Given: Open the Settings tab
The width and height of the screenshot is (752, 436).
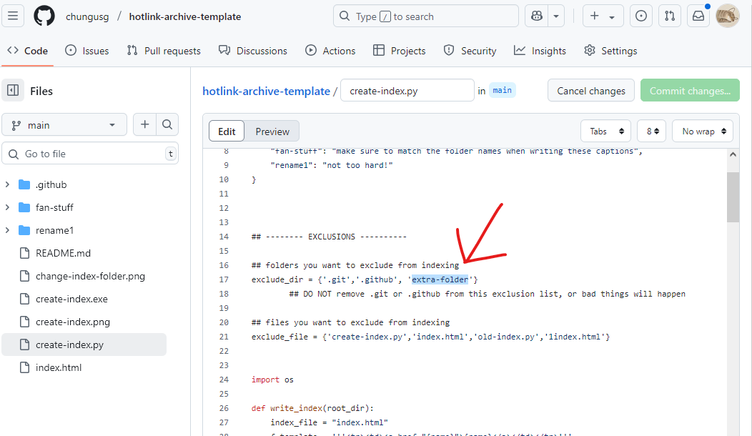Looking at the screenshot, I should [x=610, y=51].
